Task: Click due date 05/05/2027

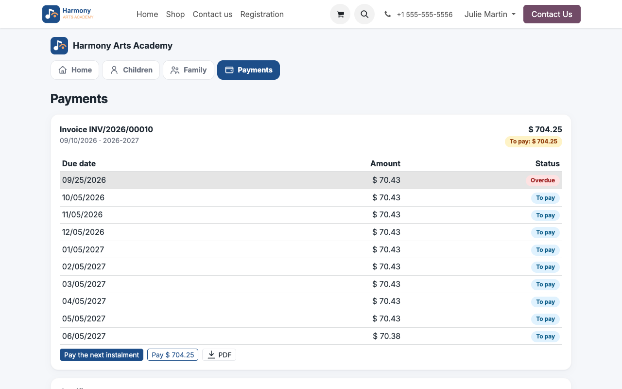Action: pyautogui.click(x=84, y=318)
